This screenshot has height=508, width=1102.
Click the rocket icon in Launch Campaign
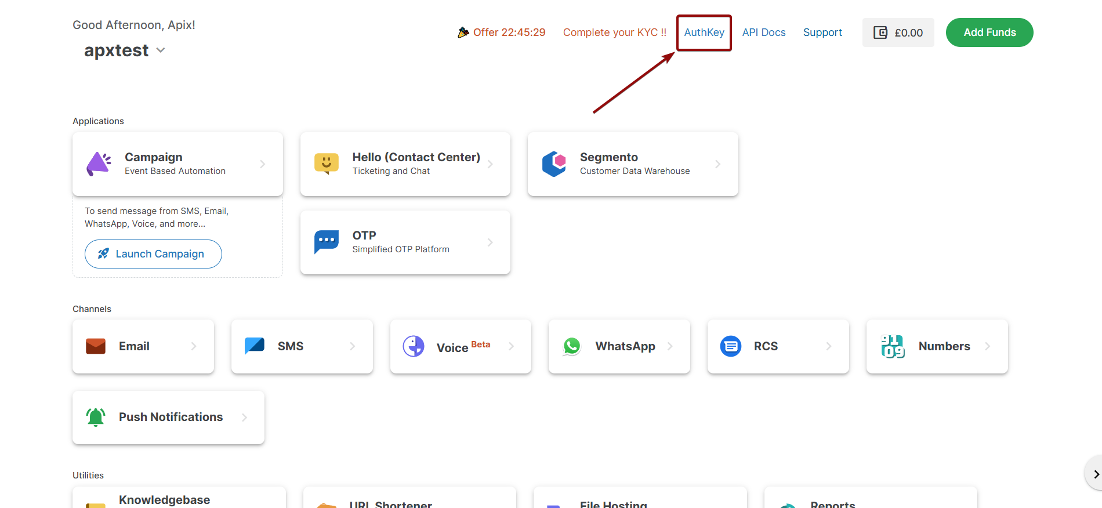point(103,253)
